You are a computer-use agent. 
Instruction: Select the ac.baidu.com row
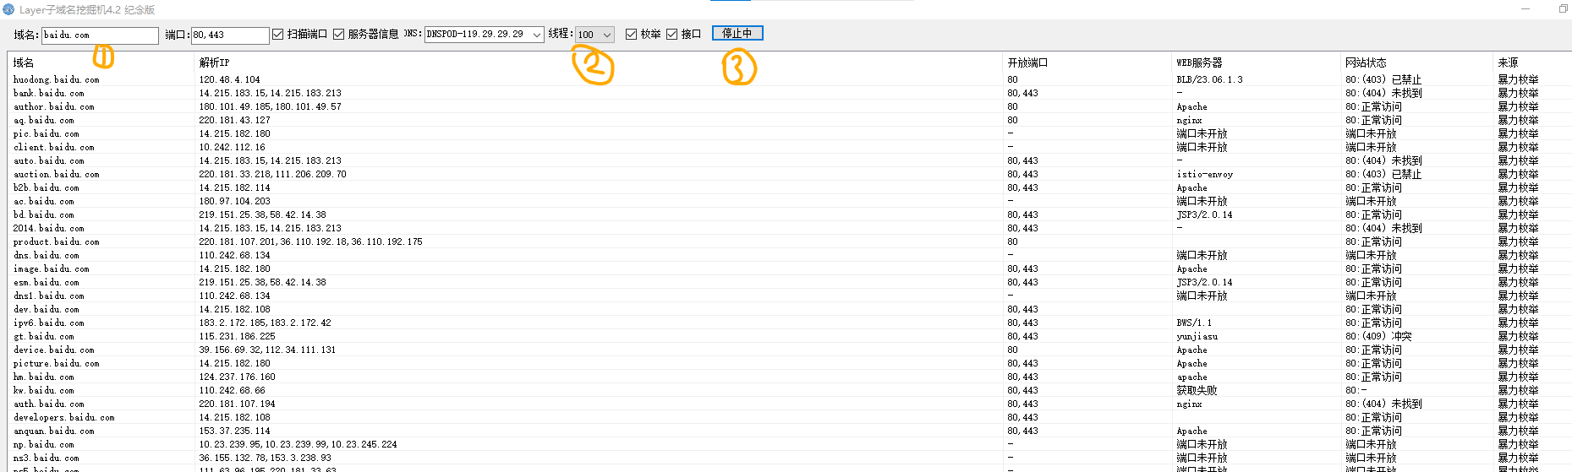[790, 201]
